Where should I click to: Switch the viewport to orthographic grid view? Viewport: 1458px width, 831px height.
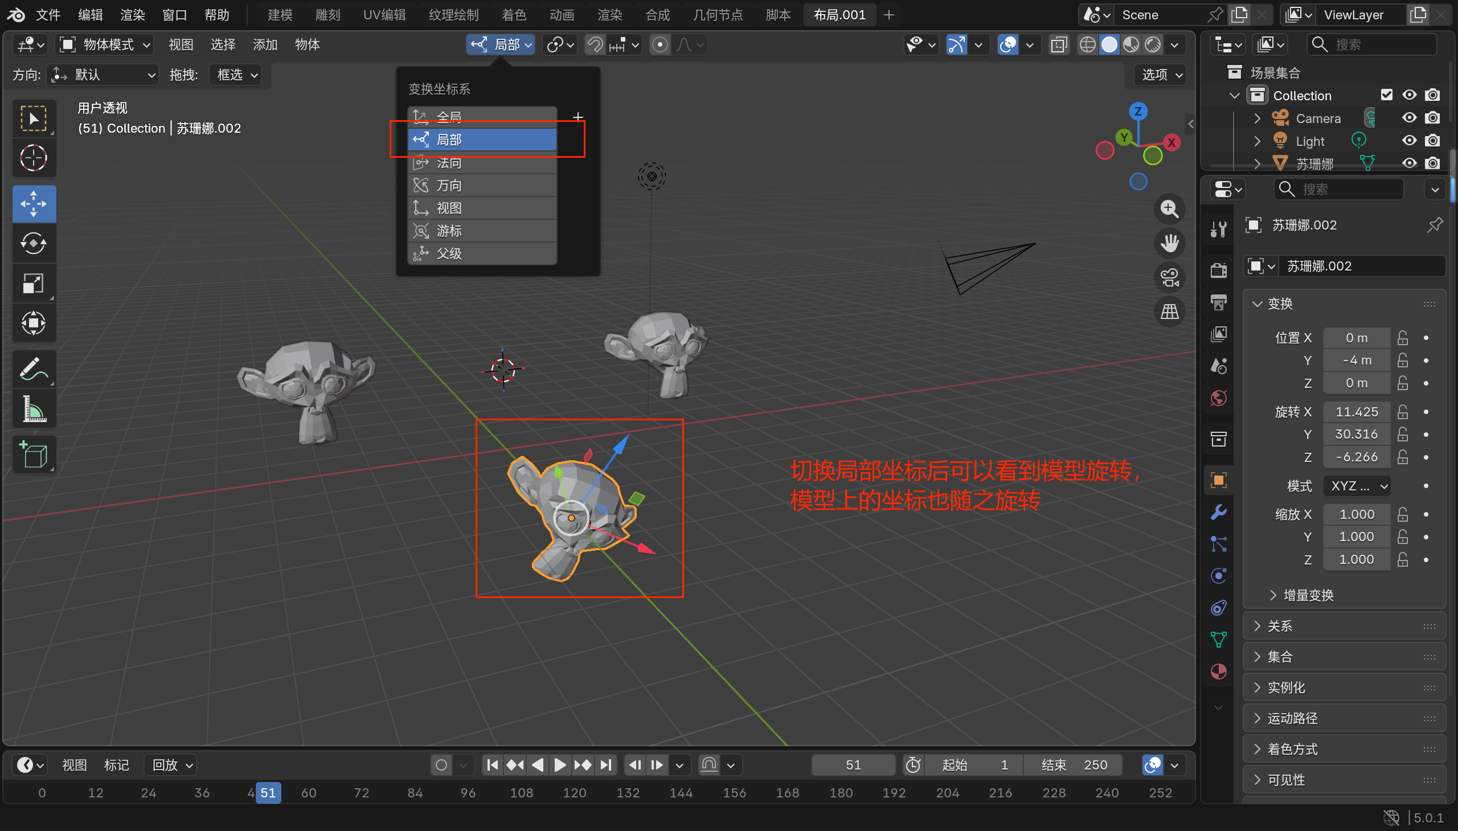tap(1169, 312)
